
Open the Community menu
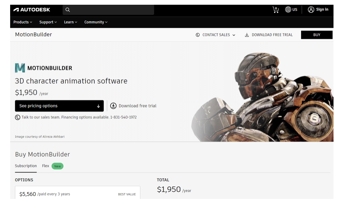tap(96, 22)
